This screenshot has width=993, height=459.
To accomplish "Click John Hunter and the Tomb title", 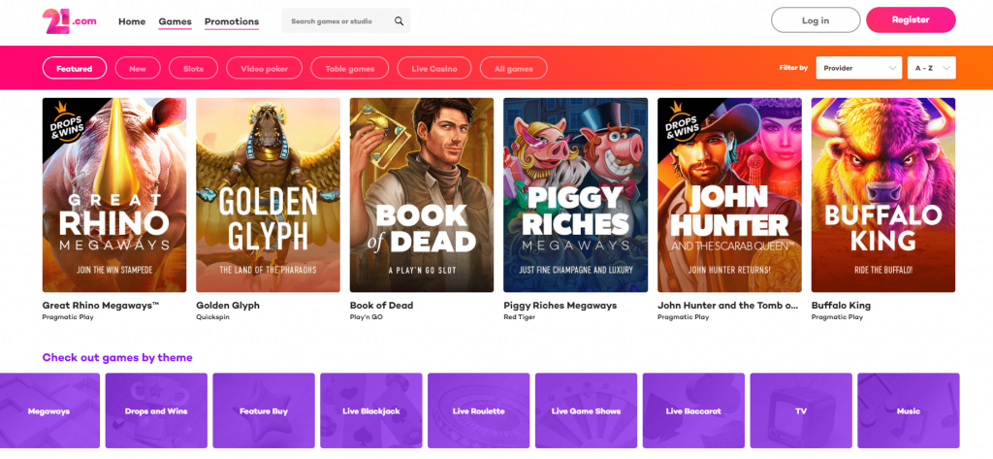I will point(728,306).
